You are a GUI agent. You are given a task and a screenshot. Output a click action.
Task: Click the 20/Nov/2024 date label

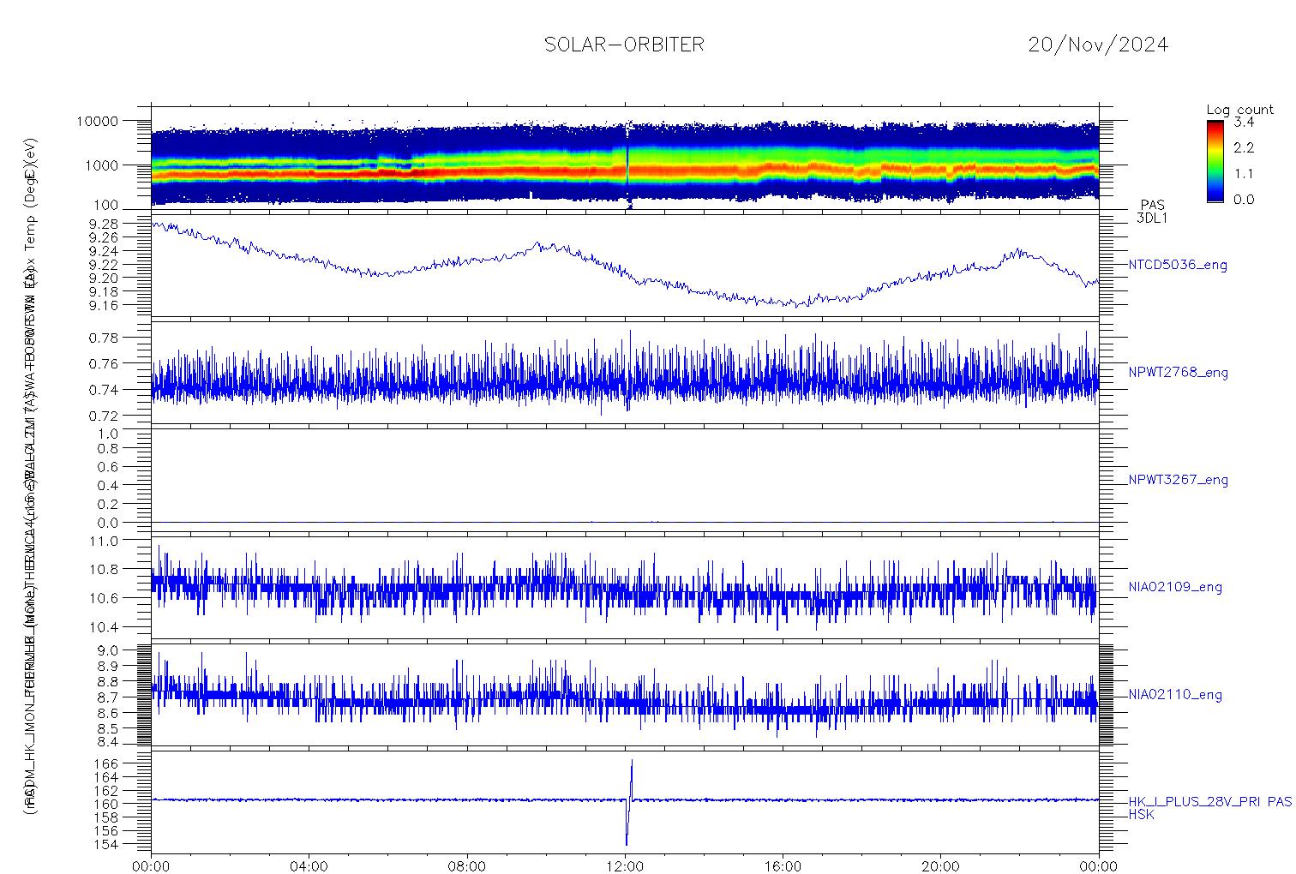[1097, 45]
